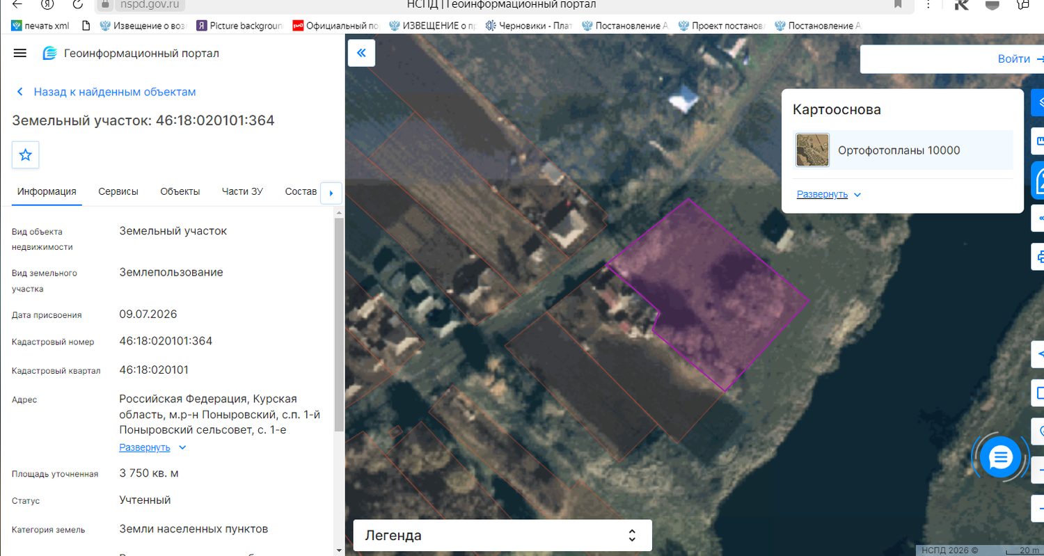This screenshot has height=556, width=1044.
Task: Click the Земли населенных пунктов category value
Action: pos(193,529)
